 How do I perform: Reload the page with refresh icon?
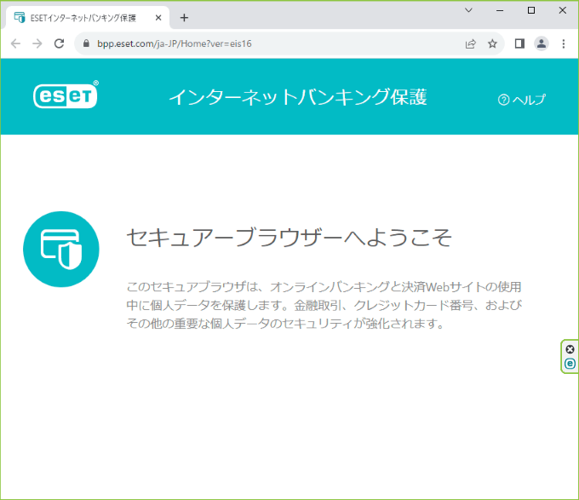[59, 43]
